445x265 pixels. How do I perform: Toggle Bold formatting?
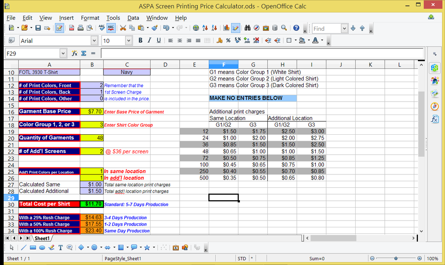click(140, 40)
